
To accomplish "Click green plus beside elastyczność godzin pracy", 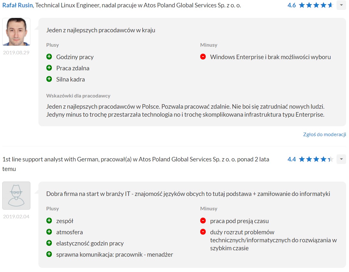I will 49,243.
